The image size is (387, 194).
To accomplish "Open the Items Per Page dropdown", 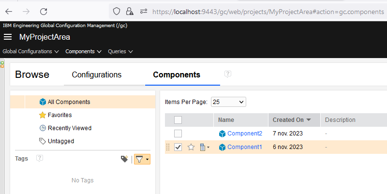I will [x=228, y=102].
